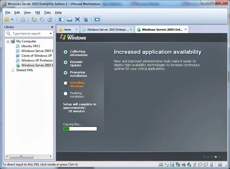Send Ctrl+Alt+Del toolbar icon
The image size is (230, 169).
(x=22, y=19)
